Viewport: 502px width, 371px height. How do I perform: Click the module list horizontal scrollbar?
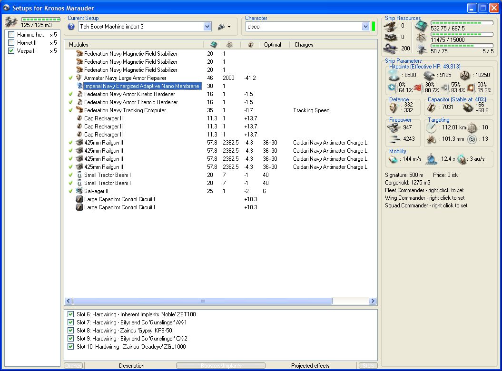(202, 301)
